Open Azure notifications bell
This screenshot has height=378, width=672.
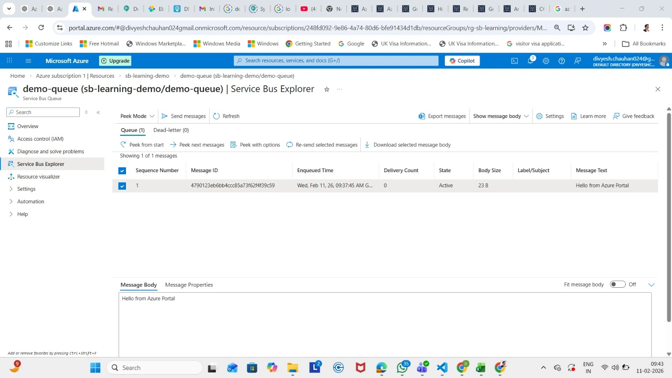coord(530,60)
